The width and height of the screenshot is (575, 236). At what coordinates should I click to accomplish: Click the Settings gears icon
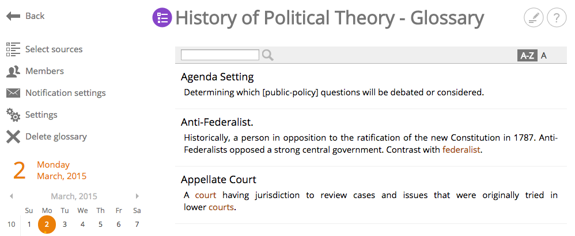click(x=13, y=115)
